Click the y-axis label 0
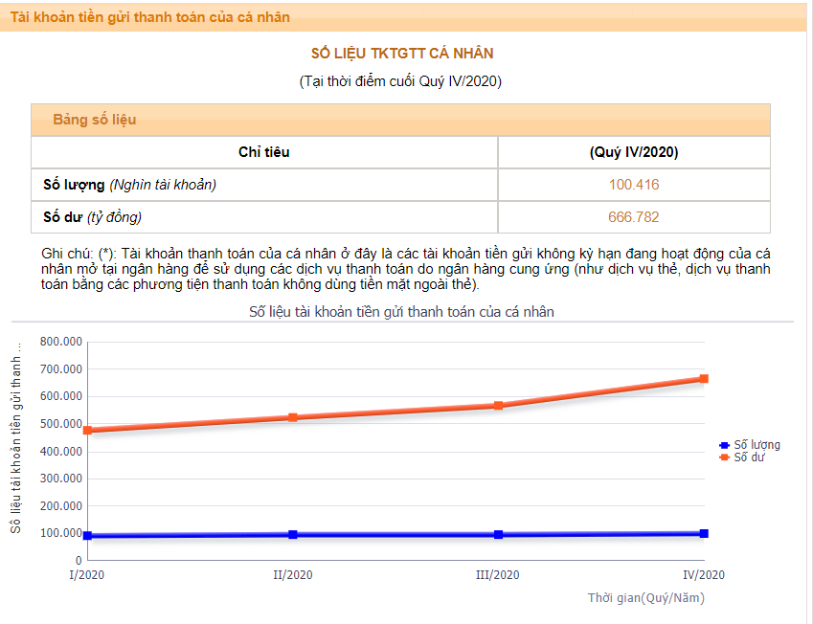The width and height of the screenshot is (813, 624). pos(79,560)
